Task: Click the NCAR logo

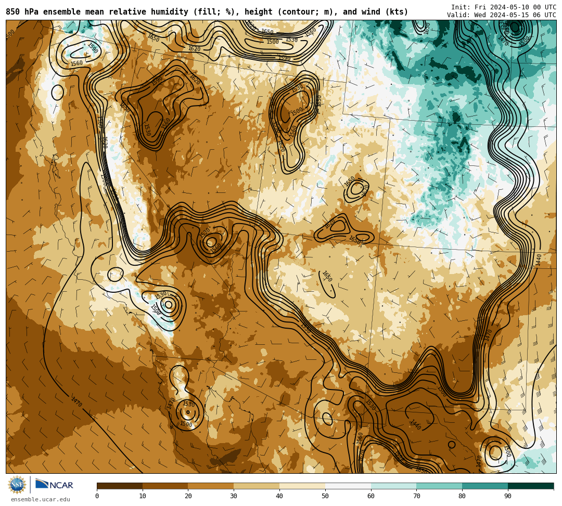Action: [54, 485]
